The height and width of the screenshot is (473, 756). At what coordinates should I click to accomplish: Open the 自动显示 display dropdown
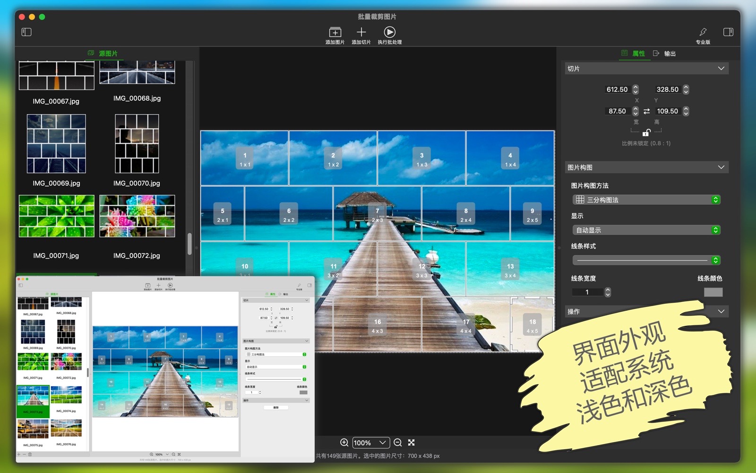click(645, 230)
